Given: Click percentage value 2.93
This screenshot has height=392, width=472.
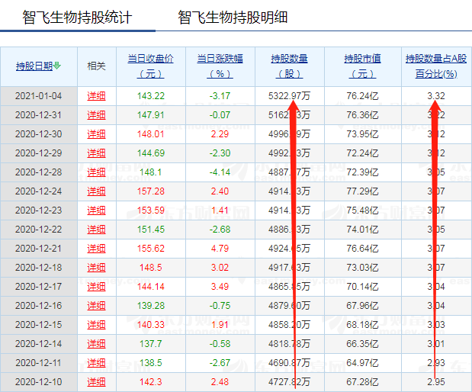Looking at the screenshot, I should pyautogui.click(x=436, y=363).
